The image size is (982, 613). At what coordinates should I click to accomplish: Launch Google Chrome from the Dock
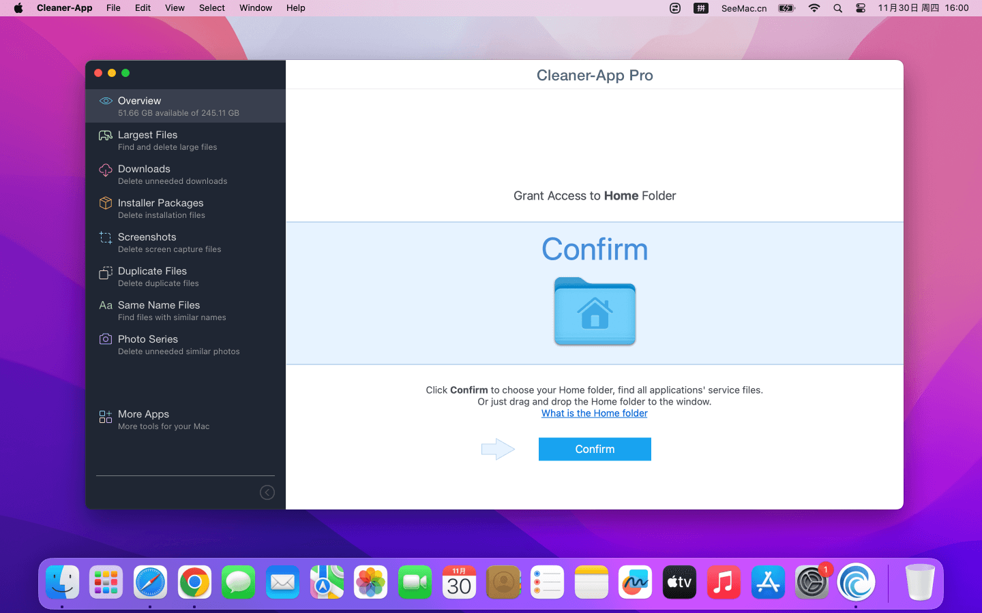point(194,582)
